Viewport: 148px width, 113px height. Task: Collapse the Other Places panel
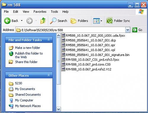[49, 75]
